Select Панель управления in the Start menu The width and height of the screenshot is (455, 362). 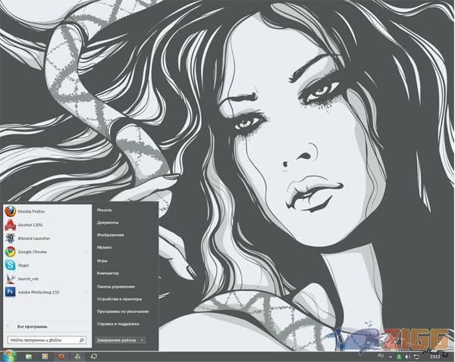pos(116,286)
